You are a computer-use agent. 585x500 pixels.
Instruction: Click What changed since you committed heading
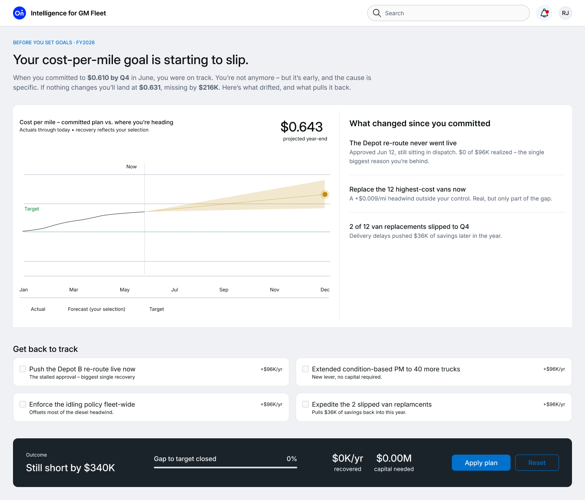420,123
